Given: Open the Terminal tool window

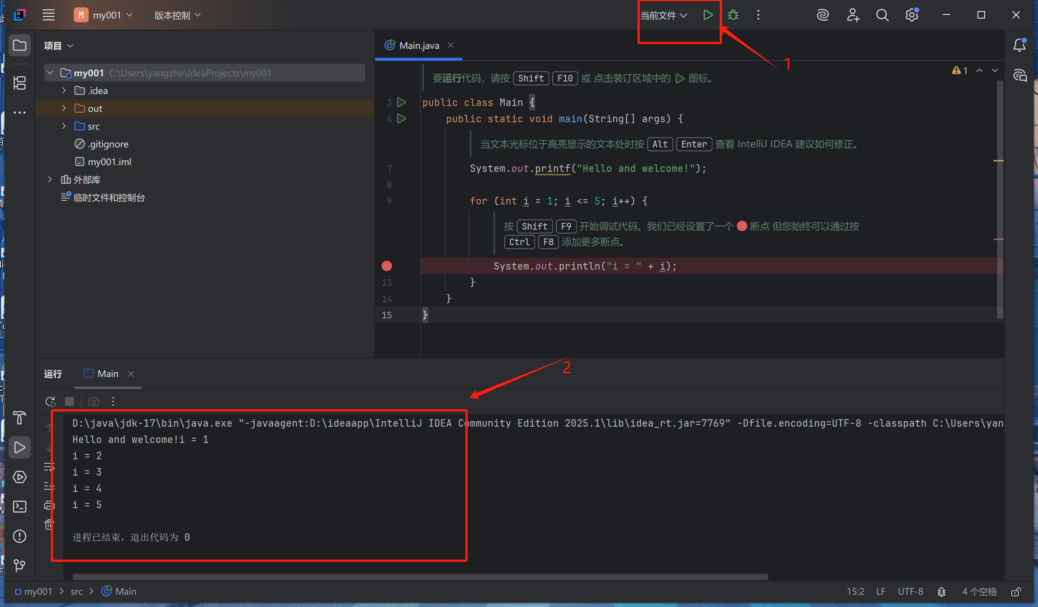Looking at the screenshot, I should [19, 506].
